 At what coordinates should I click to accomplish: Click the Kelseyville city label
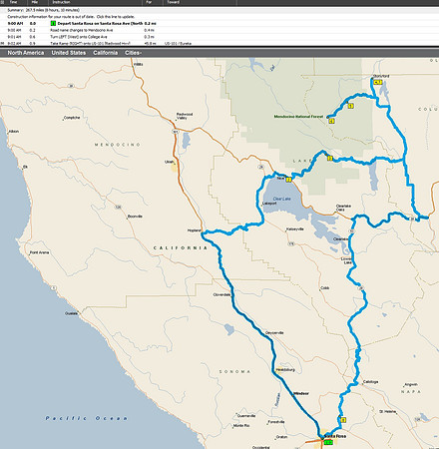[295, 229]
